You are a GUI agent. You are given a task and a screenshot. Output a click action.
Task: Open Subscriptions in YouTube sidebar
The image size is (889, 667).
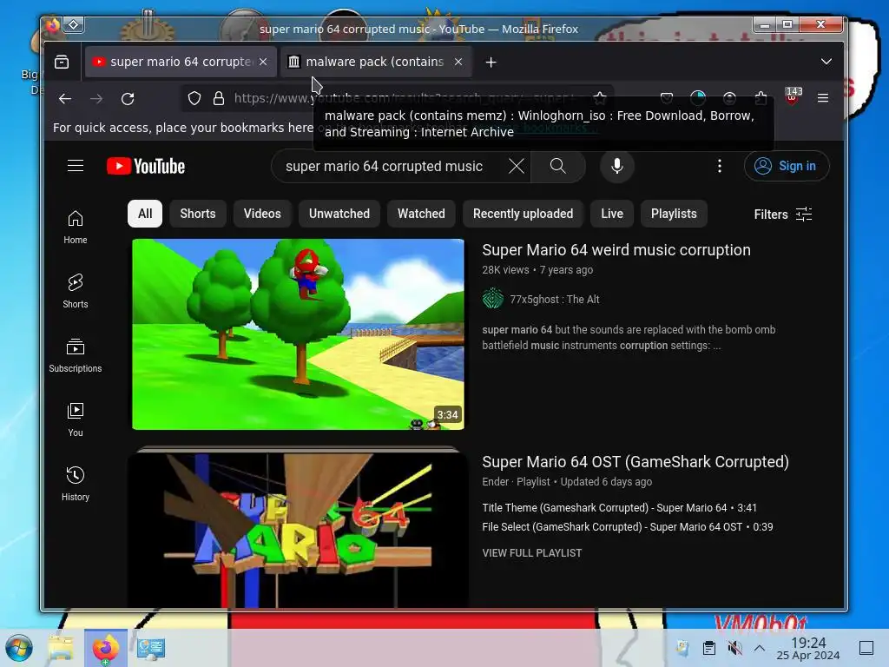tap(76, 355)
